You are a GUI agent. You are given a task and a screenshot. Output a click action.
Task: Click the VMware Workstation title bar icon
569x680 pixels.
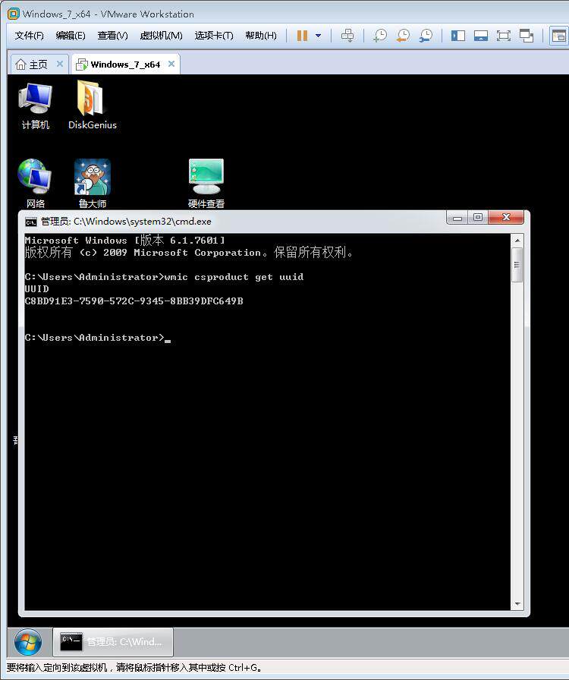(14, 14)
